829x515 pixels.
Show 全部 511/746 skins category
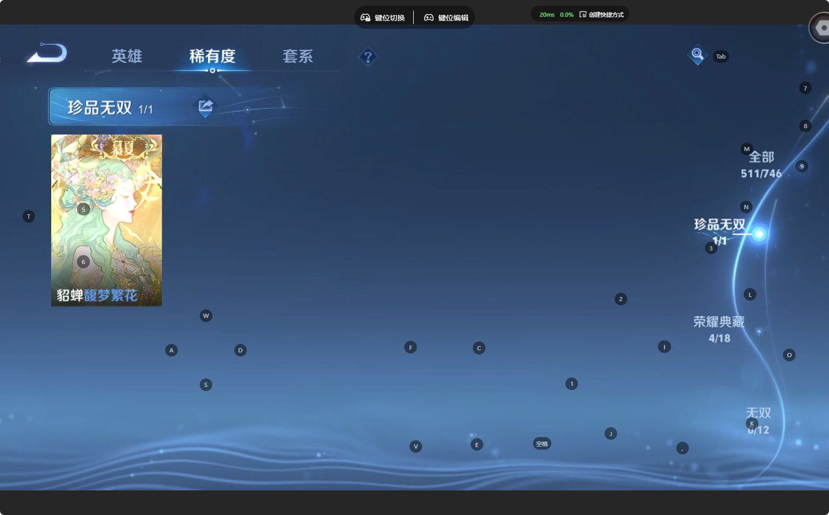click(761, 165)
